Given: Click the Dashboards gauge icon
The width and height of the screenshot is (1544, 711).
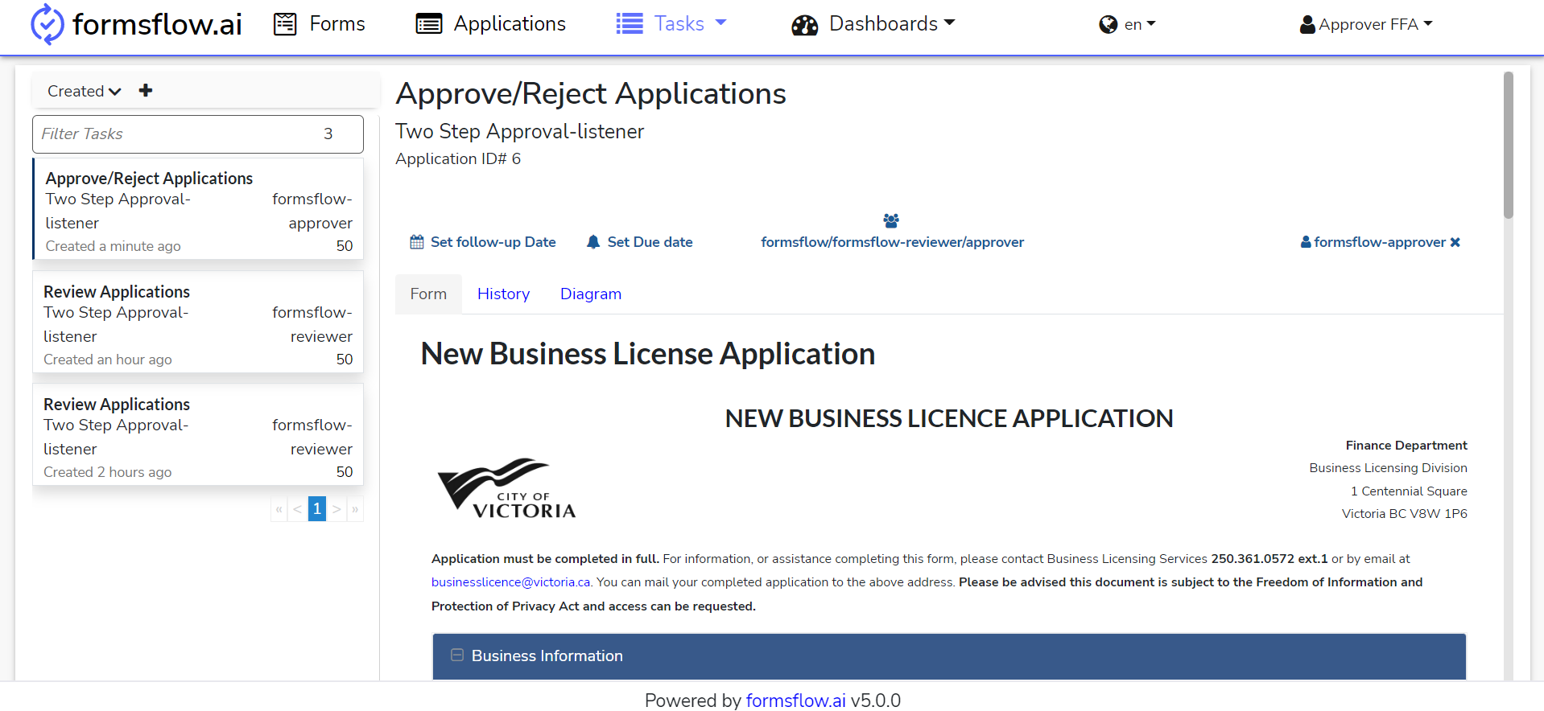Looking at the screenshot, I should coord(804,25).
